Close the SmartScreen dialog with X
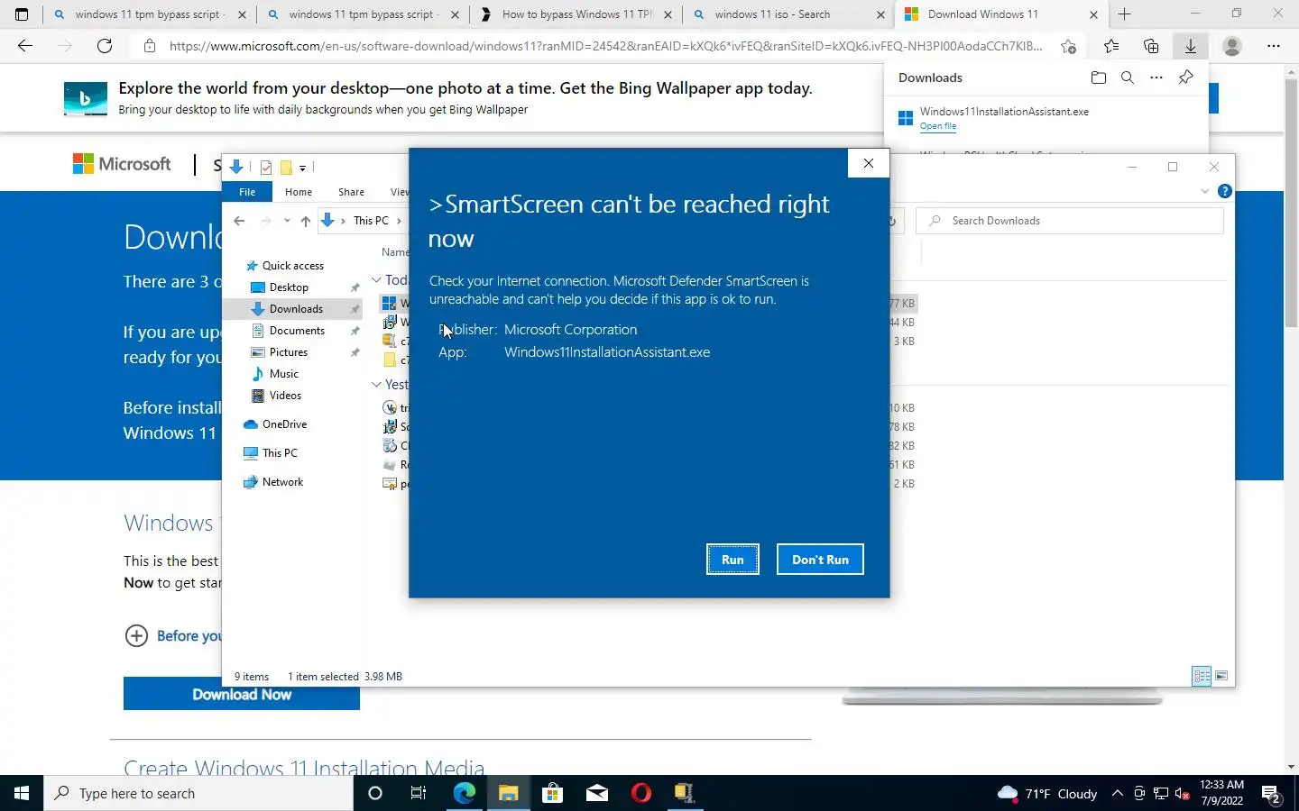This screenshot has height=811, width=1299. click(869, 163)
